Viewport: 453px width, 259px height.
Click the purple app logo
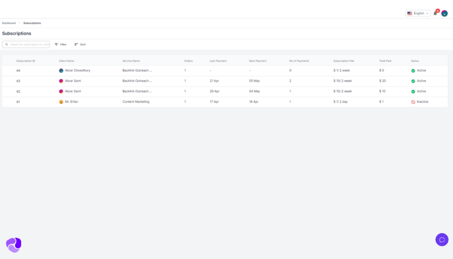click(14, 244)
